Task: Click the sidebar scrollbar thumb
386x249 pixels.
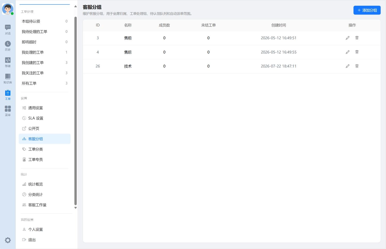Action: (x=75, y=111)
